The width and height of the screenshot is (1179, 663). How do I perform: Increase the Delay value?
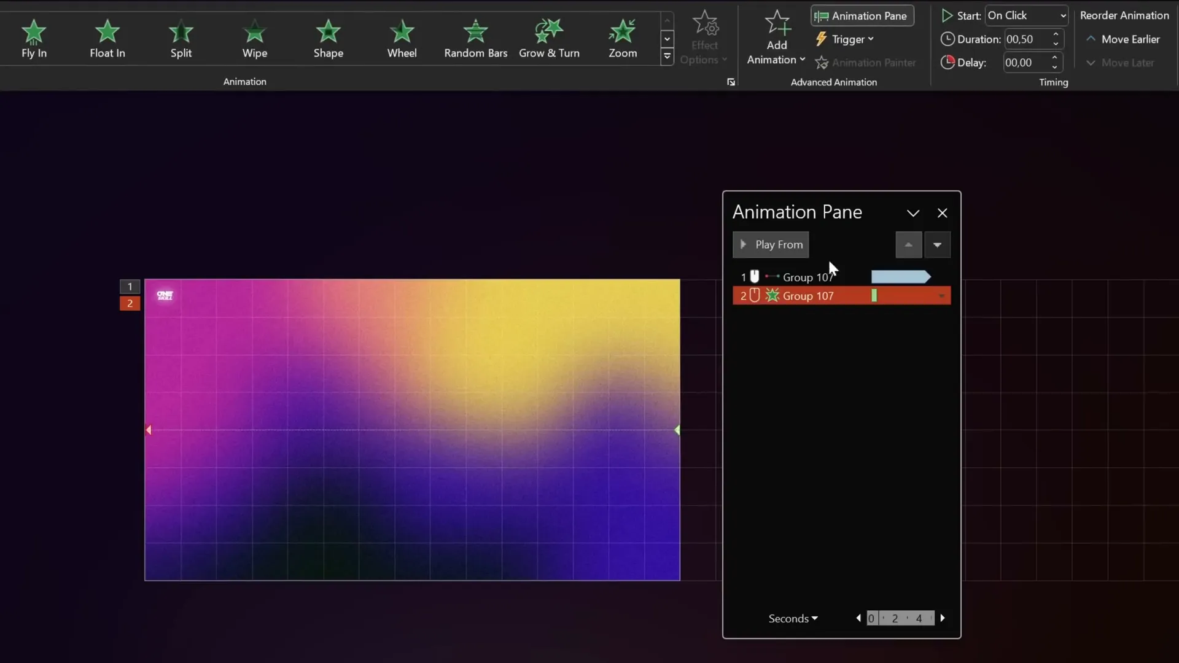coord(1054,58)
